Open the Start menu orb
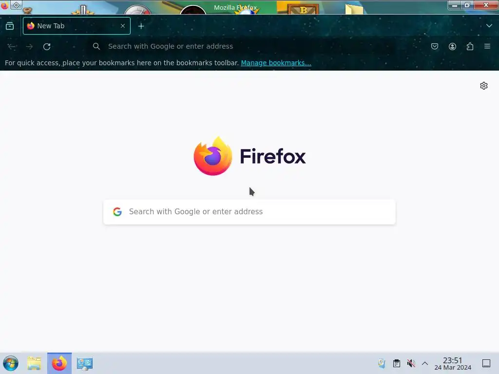499x374 pixels. 11,363
